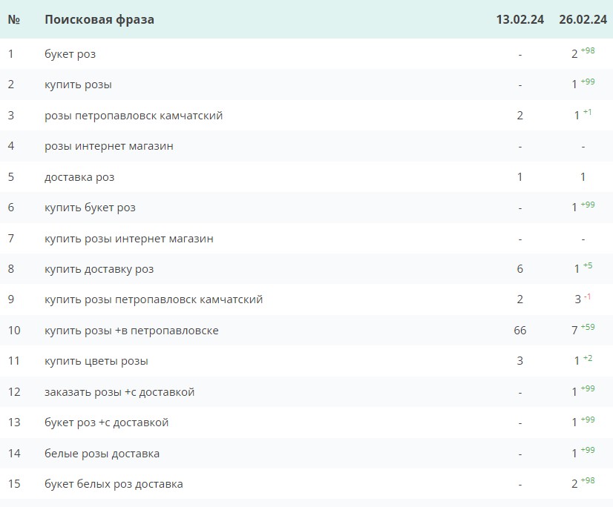
Task: Select the 'купить цветы розы' phrase
Action: point(96,361)
